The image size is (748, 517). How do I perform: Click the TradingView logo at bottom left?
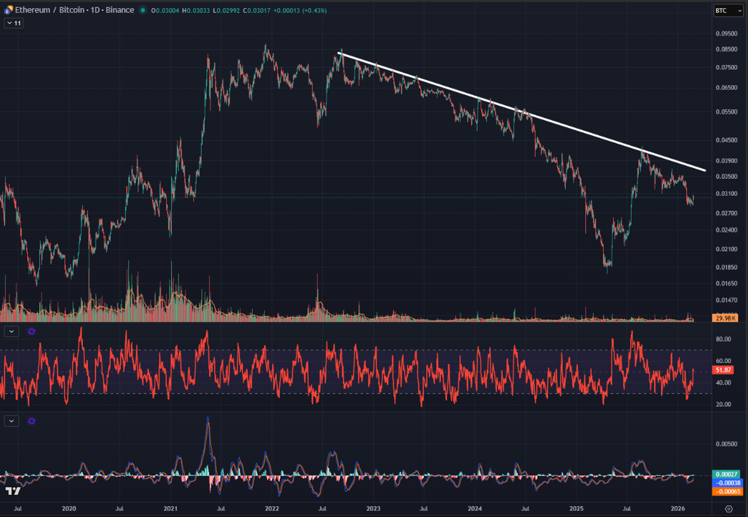[13, 491]
